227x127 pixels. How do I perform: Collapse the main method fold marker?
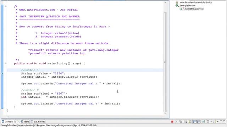click(x=6, y=63)
